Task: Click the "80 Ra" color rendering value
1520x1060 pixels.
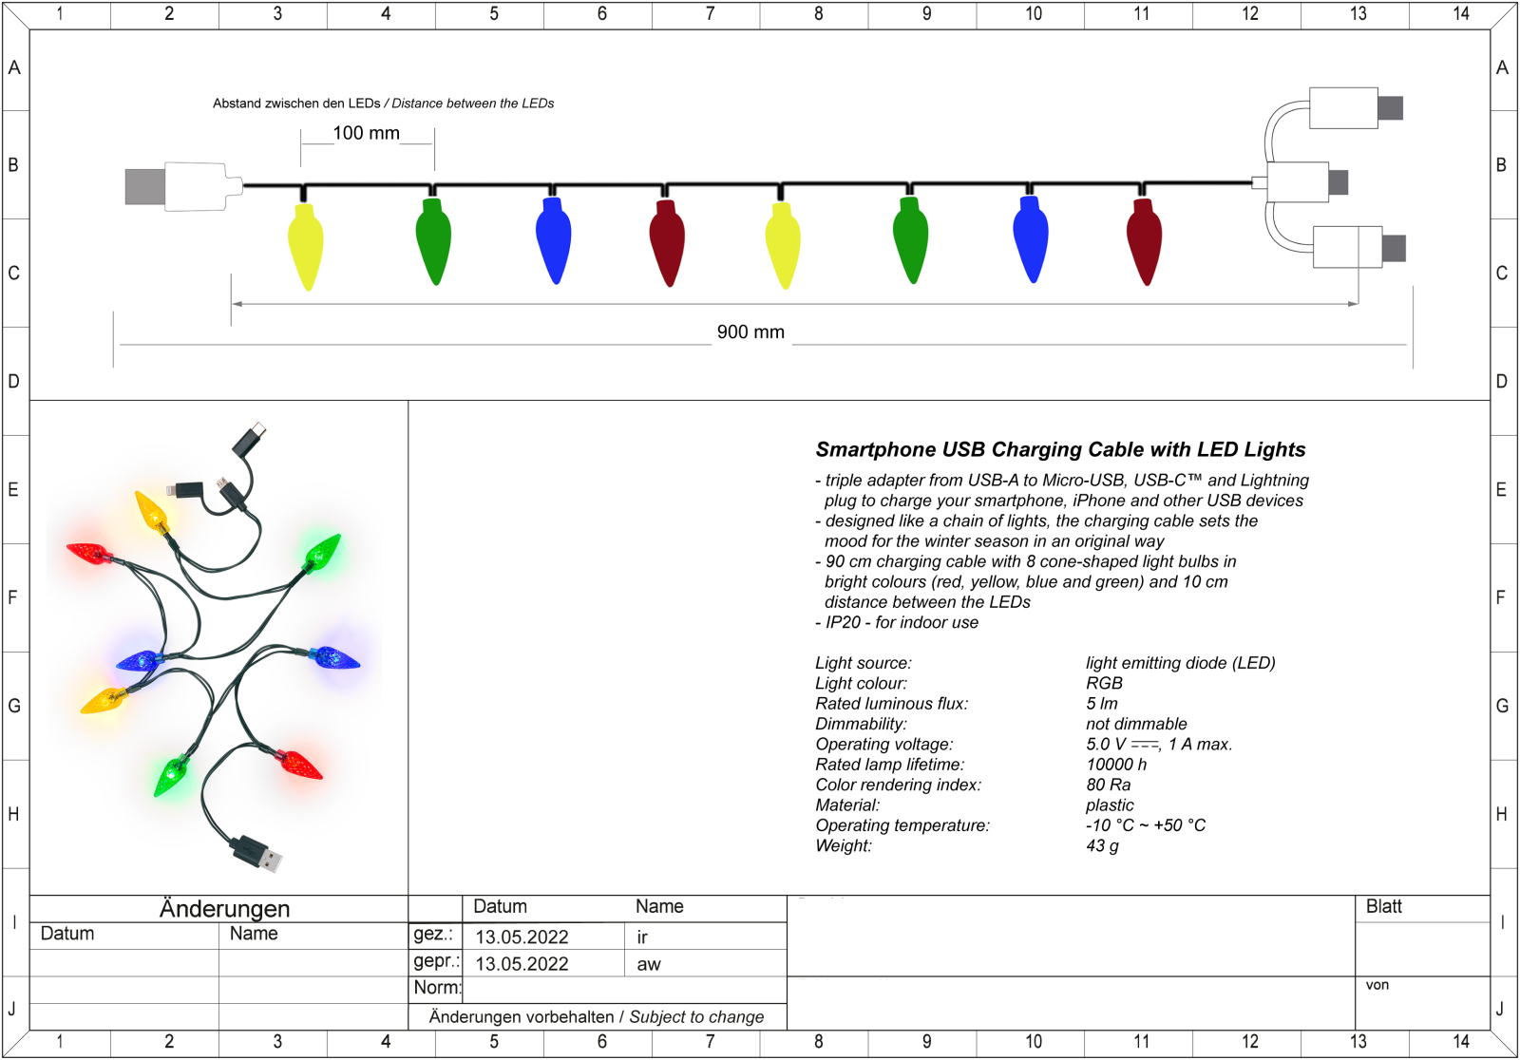Action: click(1109, 785)
